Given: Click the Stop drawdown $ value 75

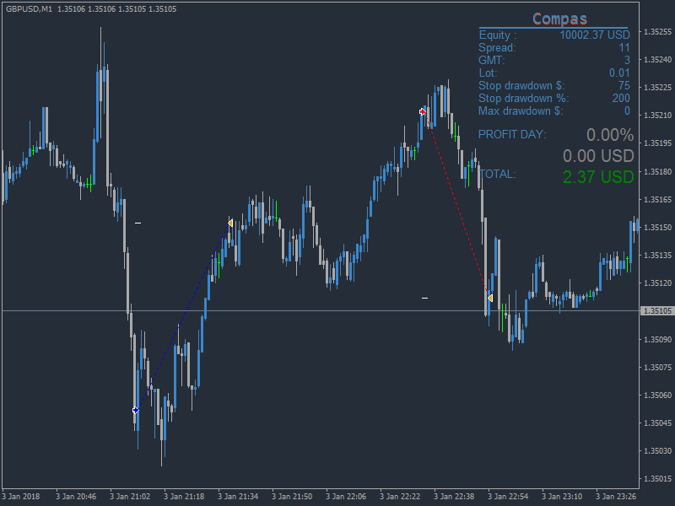Looking at the screenshot, I should pyautogui.click(x=624, y=86).
